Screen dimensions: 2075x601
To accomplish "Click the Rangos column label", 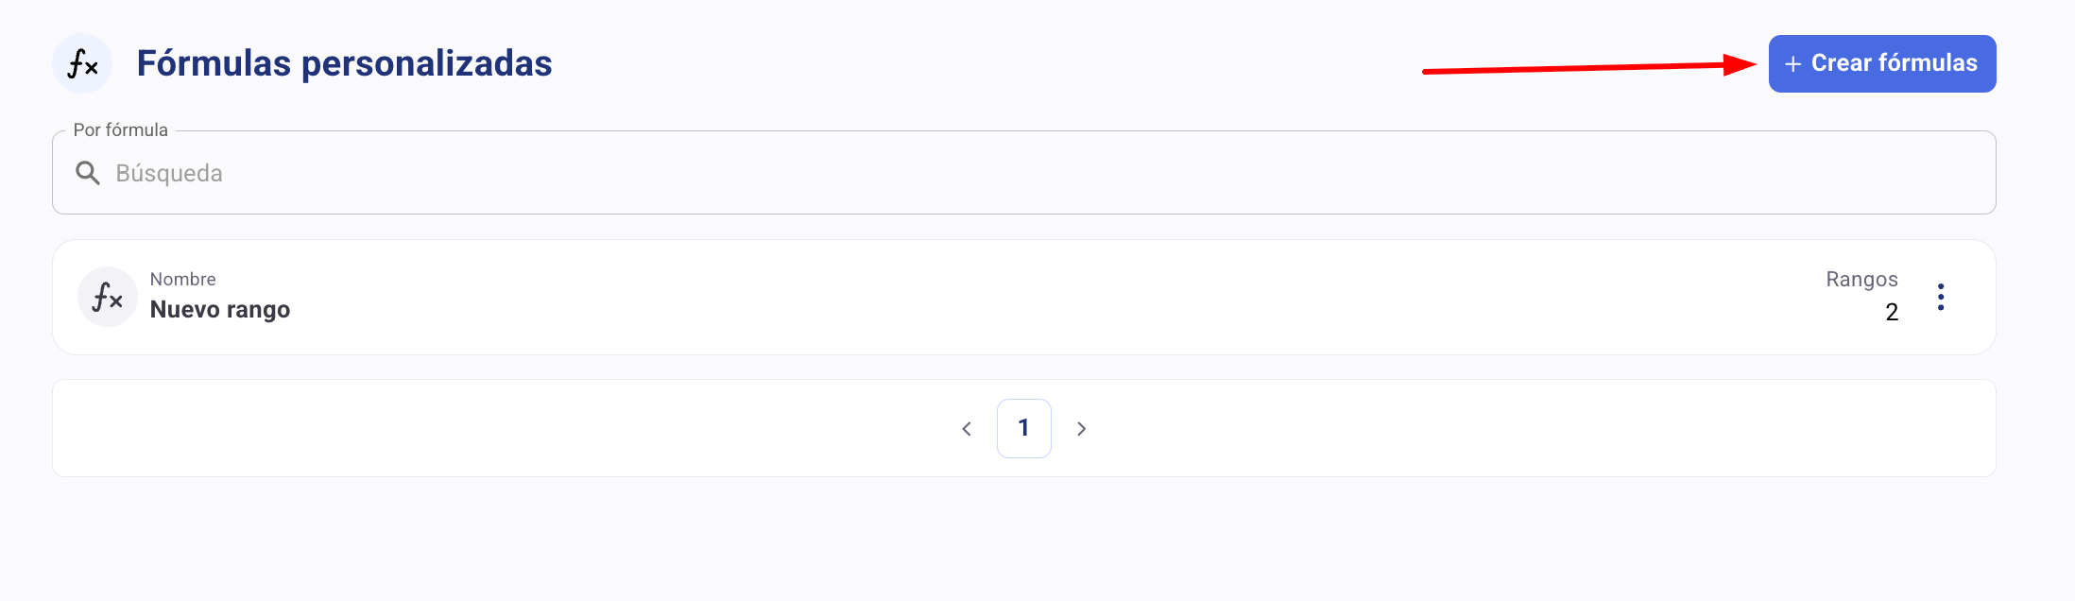I will [x=1861, y=280].
